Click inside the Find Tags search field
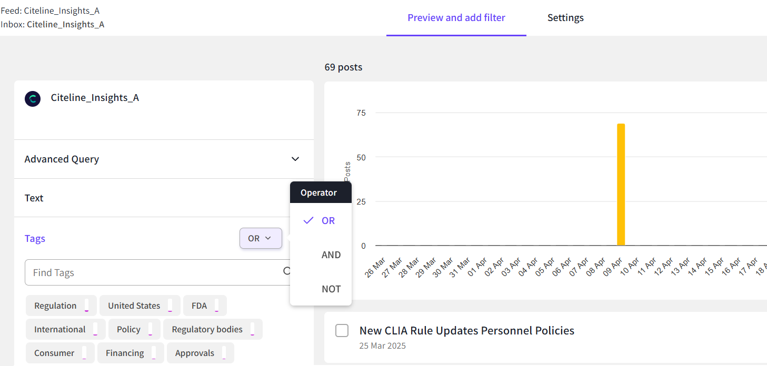Image resolution: width=767 pixels, height=366 pixels. click(153, 273)
